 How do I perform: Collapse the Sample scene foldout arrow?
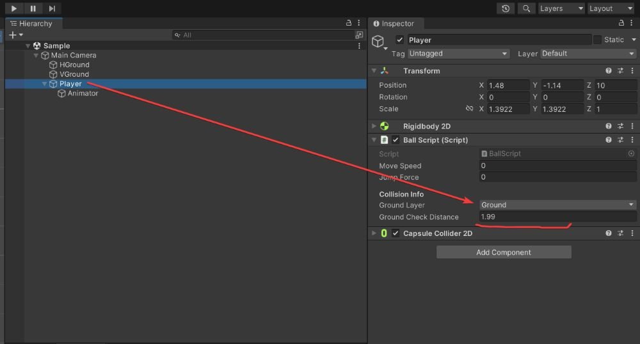pos(28,45)
